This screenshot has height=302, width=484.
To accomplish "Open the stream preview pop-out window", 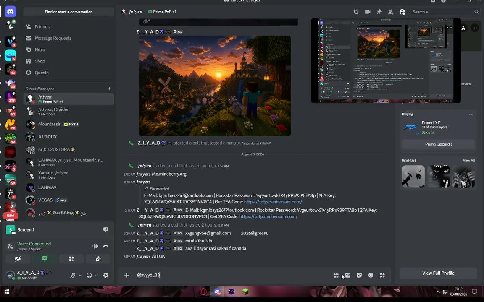I will tap(386, 60).
